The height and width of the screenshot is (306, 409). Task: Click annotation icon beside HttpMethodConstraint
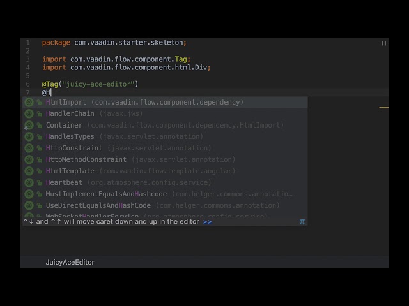29,159
